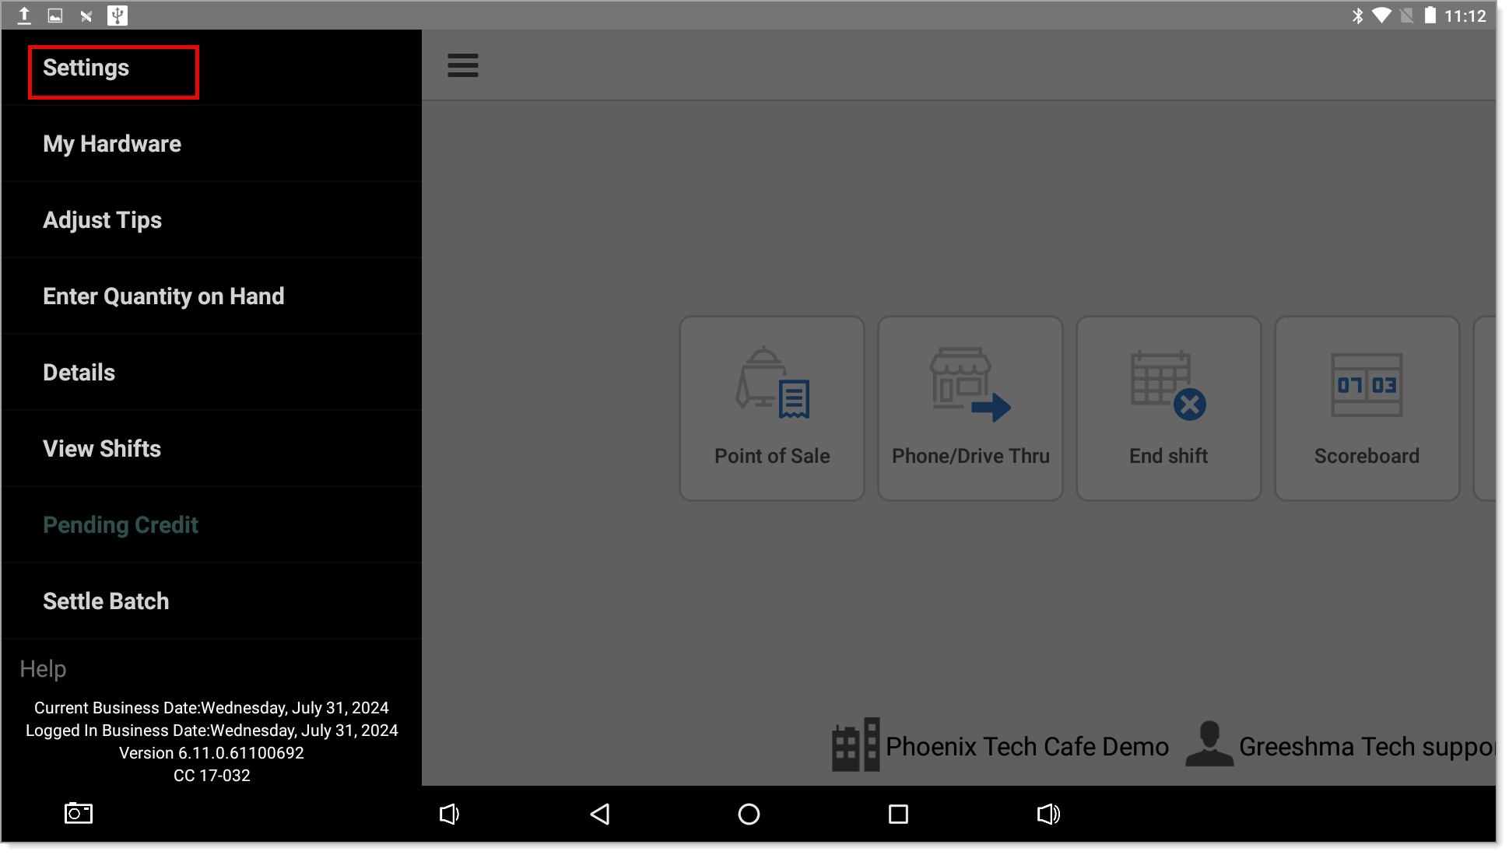The height and width of the screenshot is (855, 1509).
Task: Open Enter Quantity on Hand
Action: coord(163,296)
